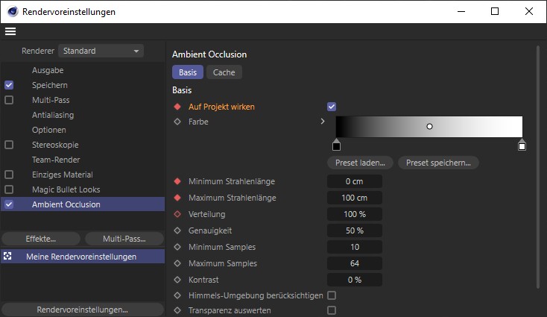Click keyframe diamond for Maximum Strahlenlänge

(x=177, y=198)
